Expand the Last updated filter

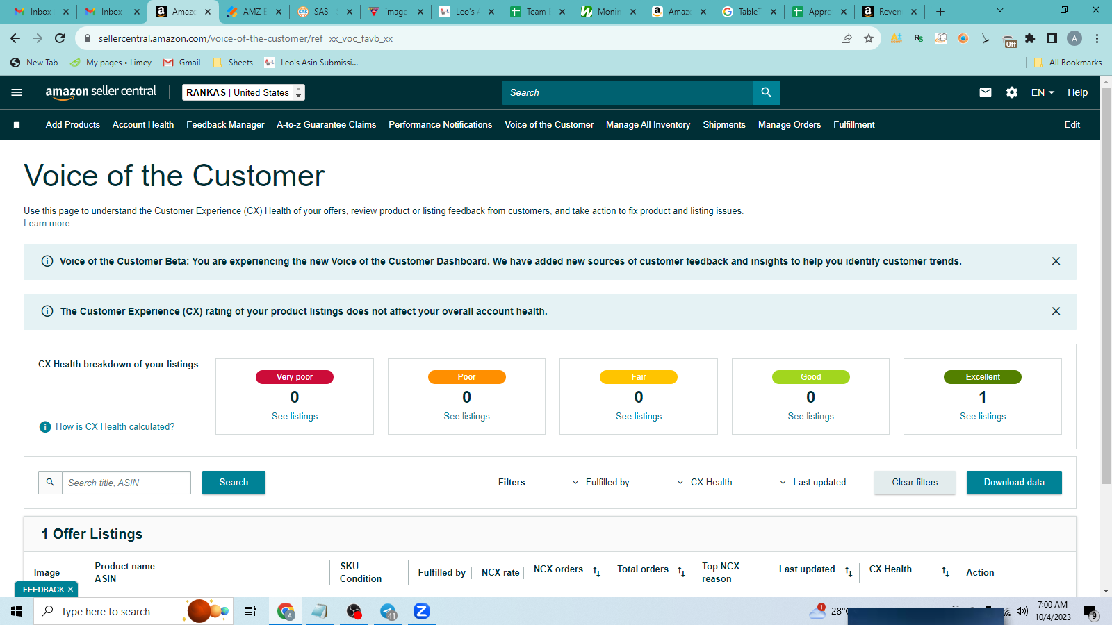(x=812, y=483)
